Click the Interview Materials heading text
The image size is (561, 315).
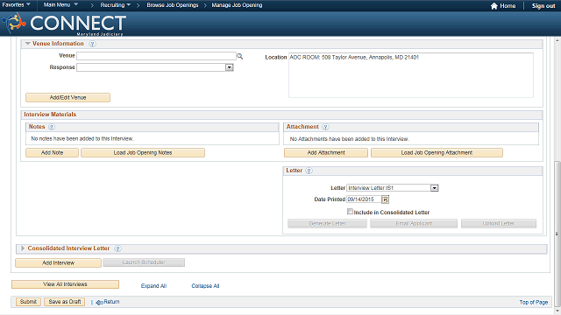[x=50, y=115]
